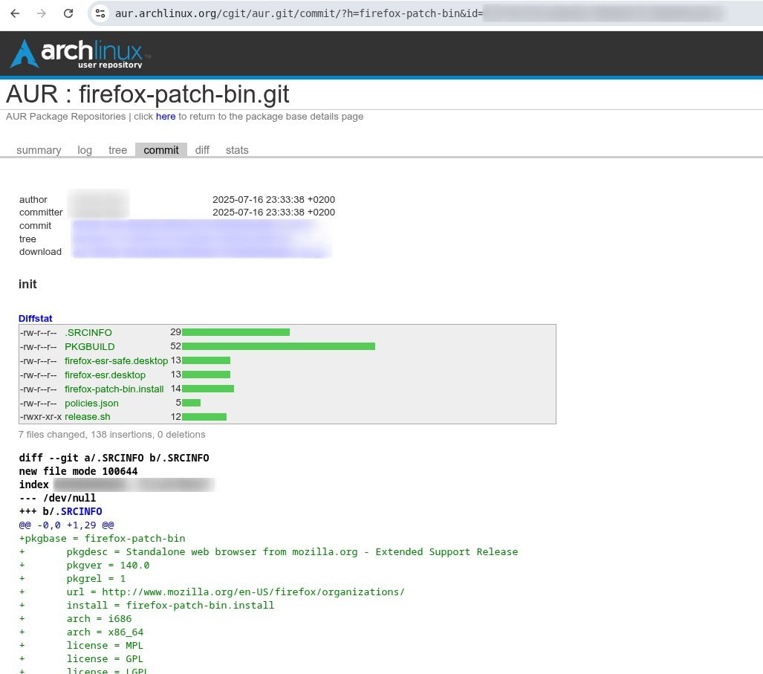The width and height of the screenshot is (763, 674).
Task: Select the diff tab
Action: point(202,150)
